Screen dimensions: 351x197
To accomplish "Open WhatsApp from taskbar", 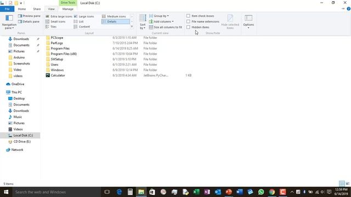I will pyautogui.click(x=261, y=192).
